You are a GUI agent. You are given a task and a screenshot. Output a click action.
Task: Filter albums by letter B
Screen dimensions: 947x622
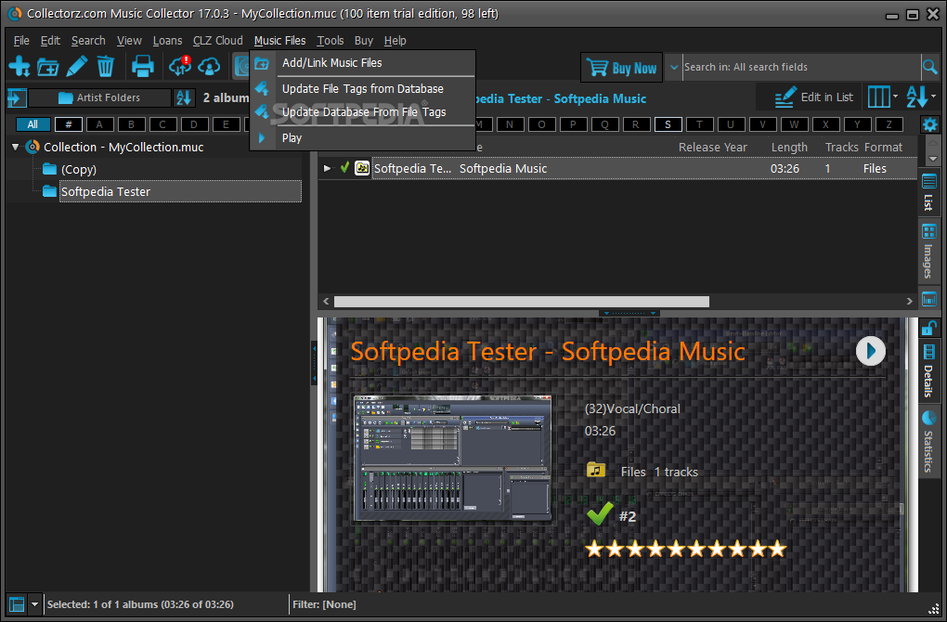click(x=131, y=124)
